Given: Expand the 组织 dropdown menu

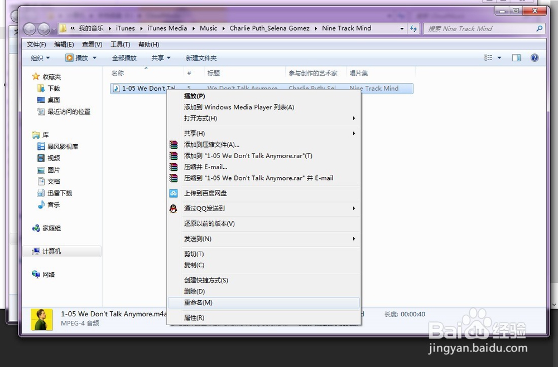Looking at the screenshot, I should tap(38, 57).
